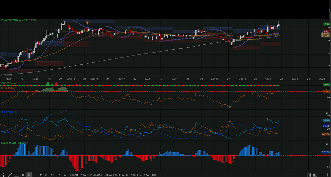Switch to the ΕΥΑΠΣ symbol tab
The image size is (331, 177).
tap(117, 175)
